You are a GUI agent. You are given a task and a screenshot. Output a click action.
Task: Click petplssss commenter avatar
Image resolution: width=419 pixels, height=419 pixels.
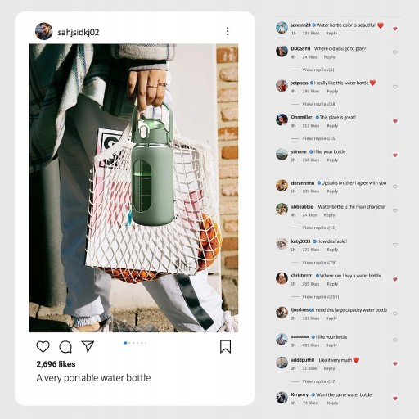[282, 86]
